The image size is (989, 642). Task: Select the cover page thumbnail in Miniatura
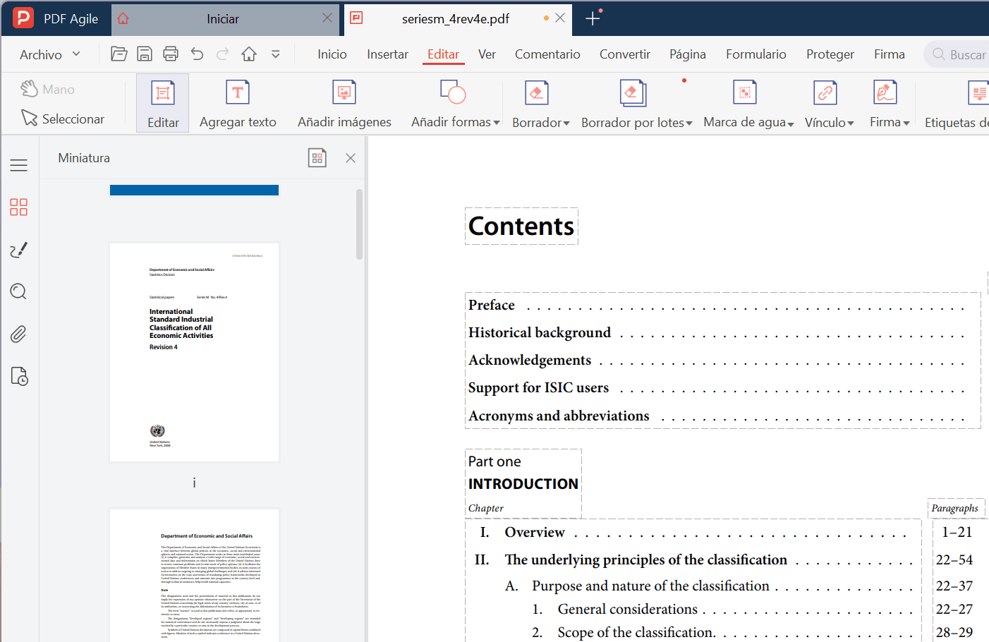[x=194, y=351]
